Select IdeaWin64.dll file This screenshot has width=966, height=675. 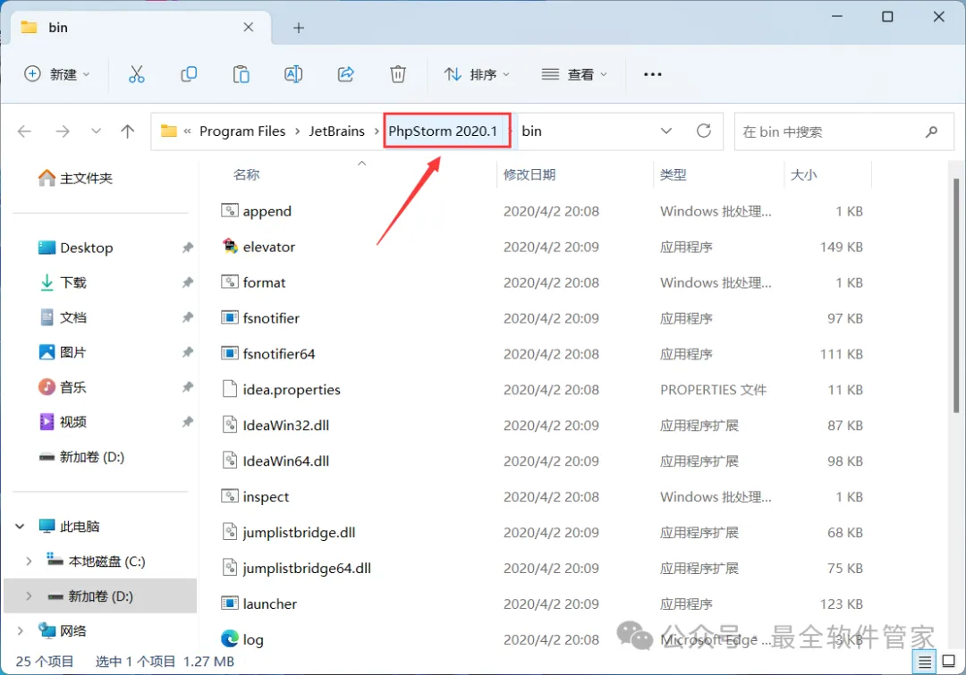[286, 461]
